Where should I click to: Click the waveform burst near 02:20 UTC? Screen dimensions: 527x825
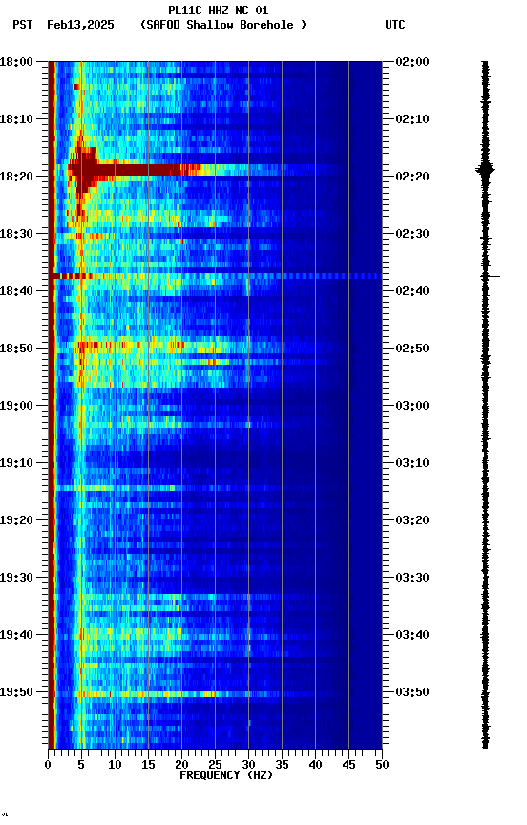[x=485, y=170]
